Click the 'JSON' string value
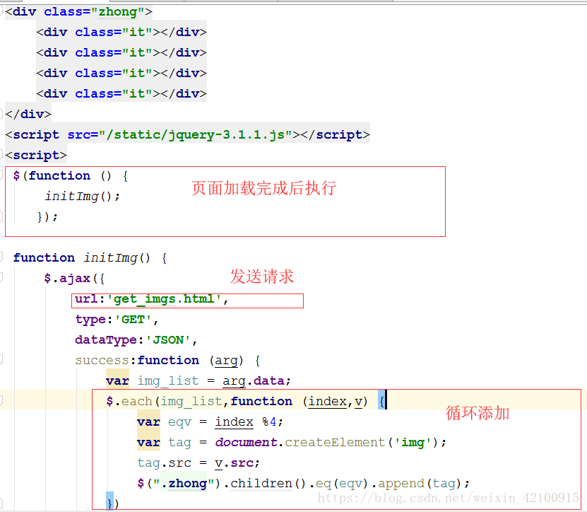587x512 pixels. tap(168, 340)
